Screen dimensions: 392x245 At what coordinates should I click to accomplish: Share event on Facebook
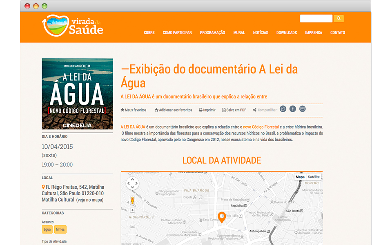pyautogui.click(x=292, y=109)
